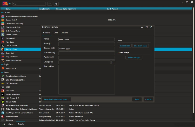Viewport: 195px width, 127px height.
Task: Click the Candy Crush Soda Saga icon
Action: coord(3,24)
